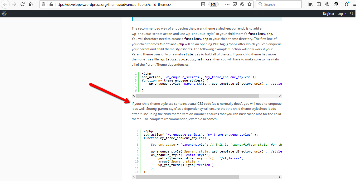
Task: Focus the browser Search box
Action: (279, 4)
